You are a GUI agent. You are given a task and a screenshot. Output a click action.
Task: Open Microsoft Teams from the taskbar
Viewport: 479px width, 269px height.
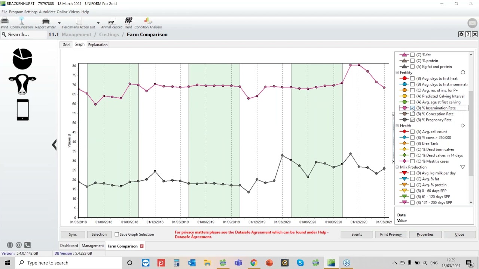click(238, 263)
